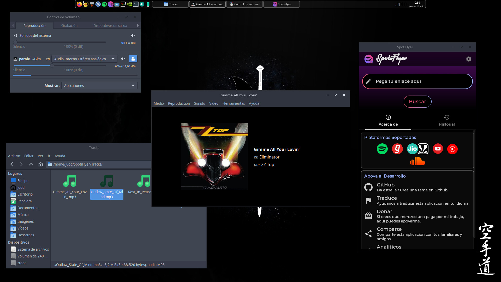This screenshot has width=501, height=282.
Task: Toggle mute for Sonidos del sistema
Action: coord(133,36)
